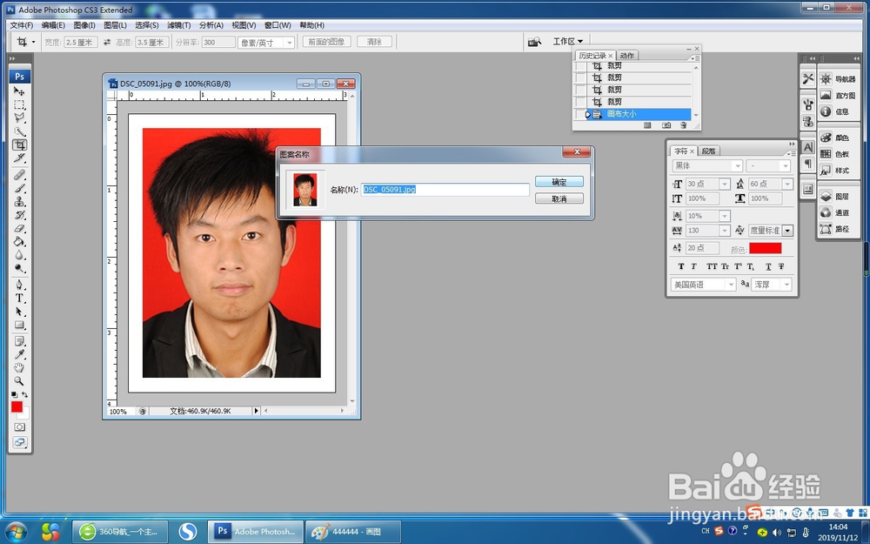This screenshot has width=870, height=544.
Task: Select the Notes tool
Action: [19, 341]
